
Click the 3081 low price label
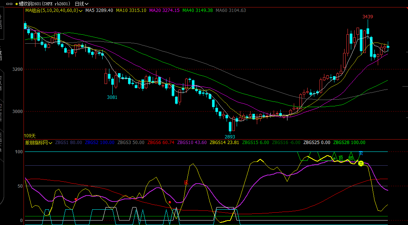coord(112,97)
